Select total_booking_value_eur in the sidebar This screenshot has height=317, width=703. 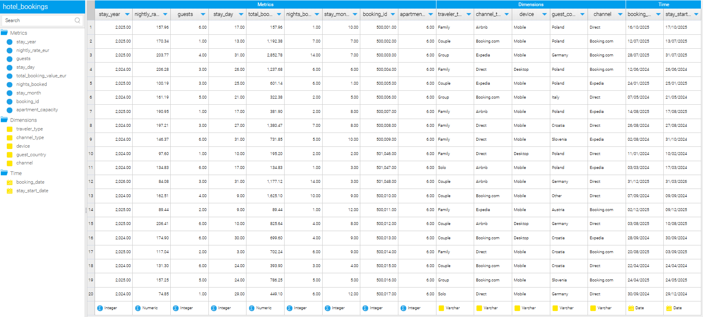(x=41, y=76)
